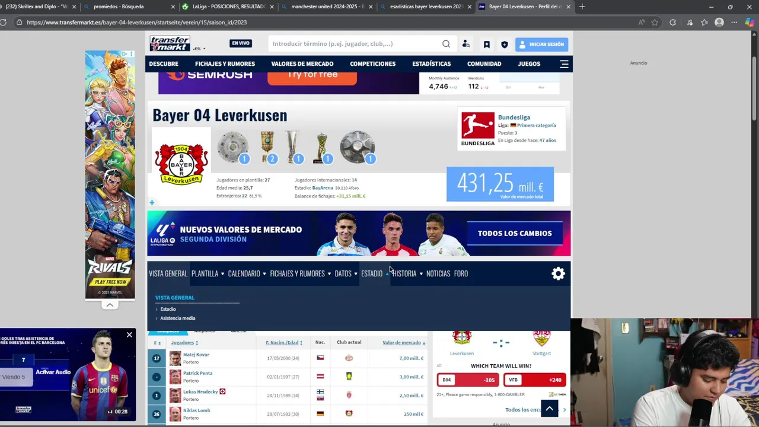The height and width of the screenshot is (427, 759).
Task: Open the browser profile avatar
Action: pyautogui.click(x=719, y=23)
